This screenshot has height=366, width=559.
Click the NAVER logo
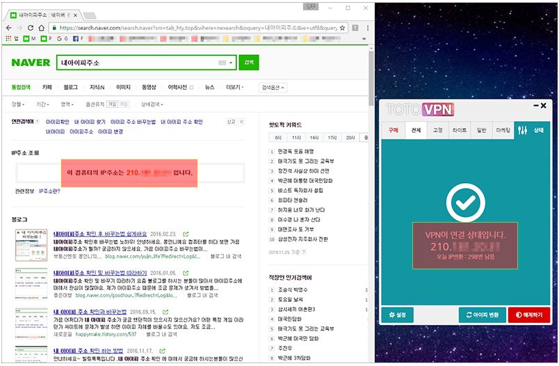coord(31,63)
